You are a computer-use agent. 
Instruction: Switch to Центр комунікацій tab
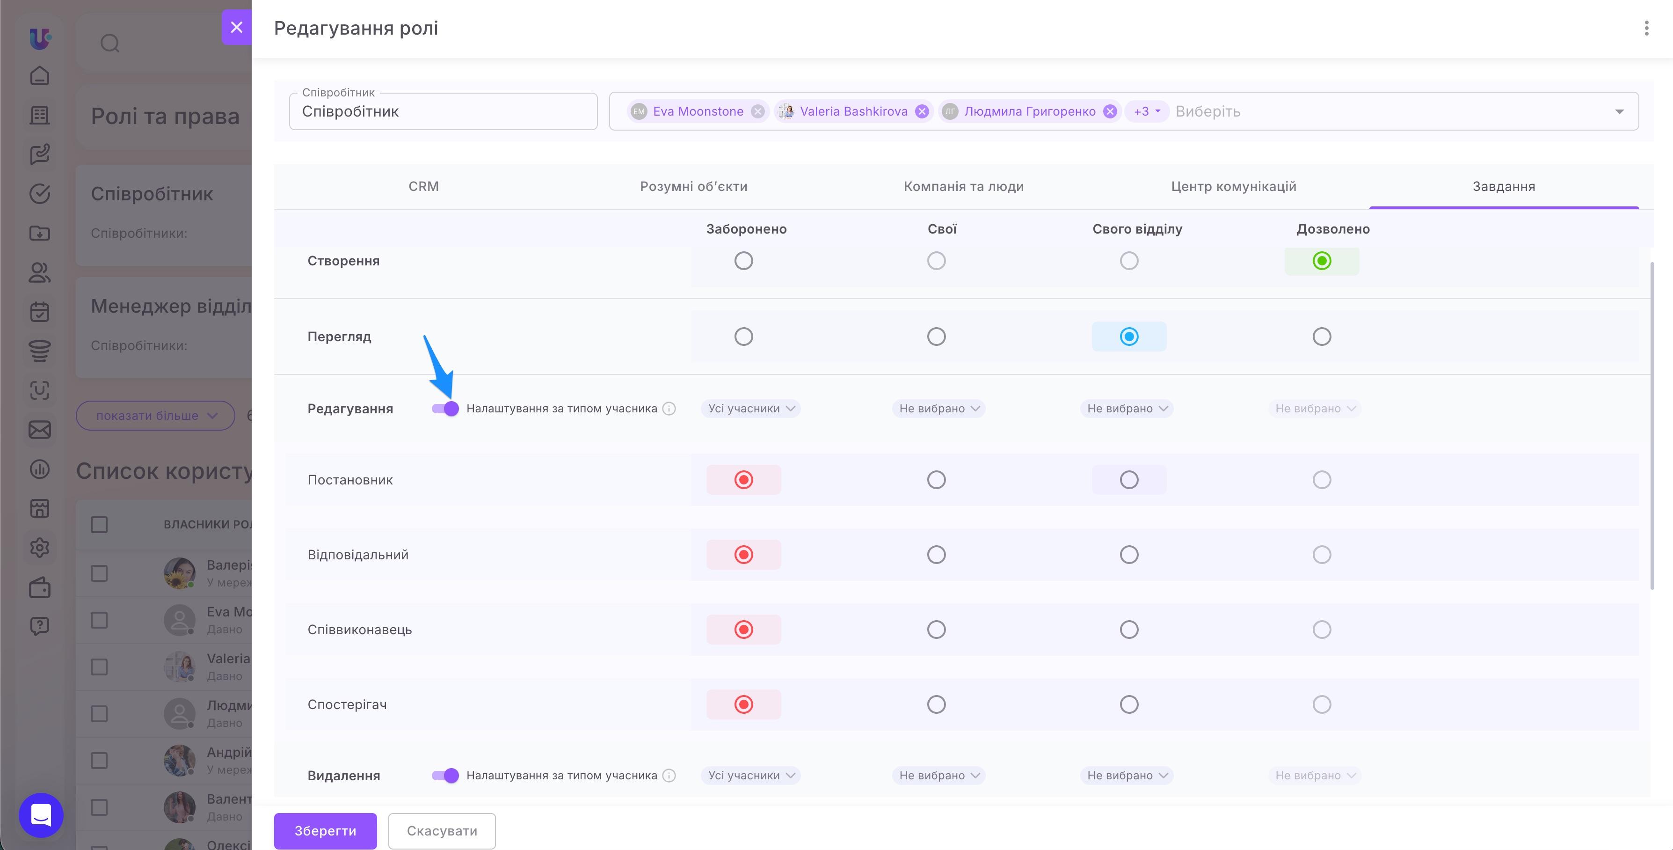(1233, 186)
